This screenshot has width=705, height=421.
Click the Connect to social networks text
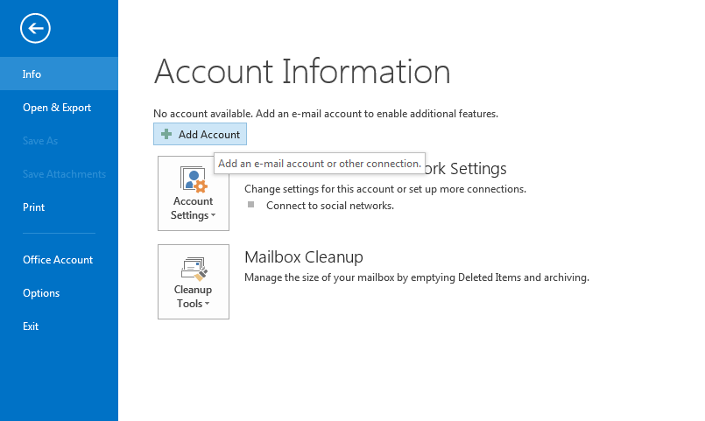[x=330, y=206]
